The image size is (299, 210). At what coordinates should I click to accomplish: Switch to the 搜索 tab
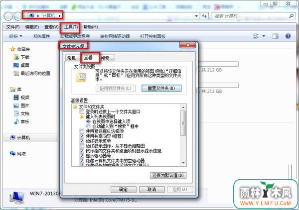106,58
